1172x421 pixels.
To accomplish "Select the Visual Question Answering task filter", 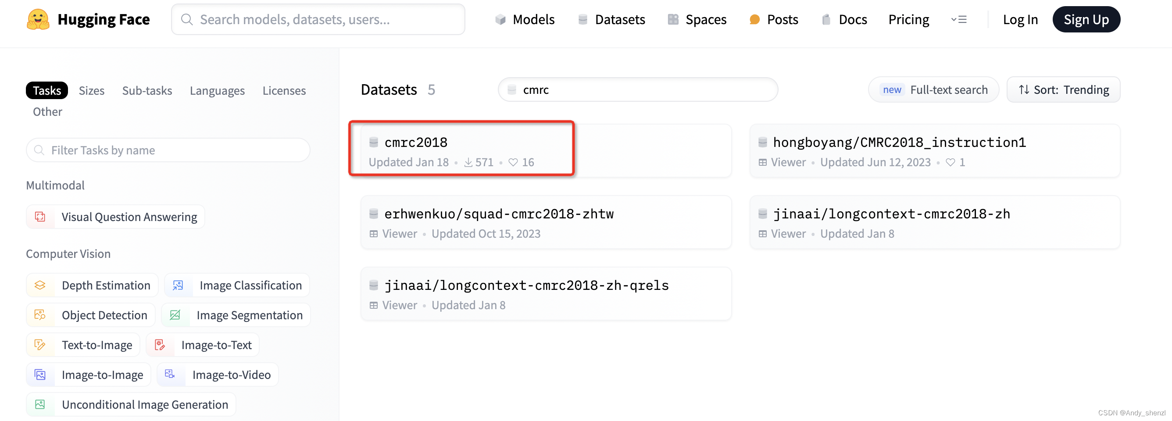I will coord(115,217).
